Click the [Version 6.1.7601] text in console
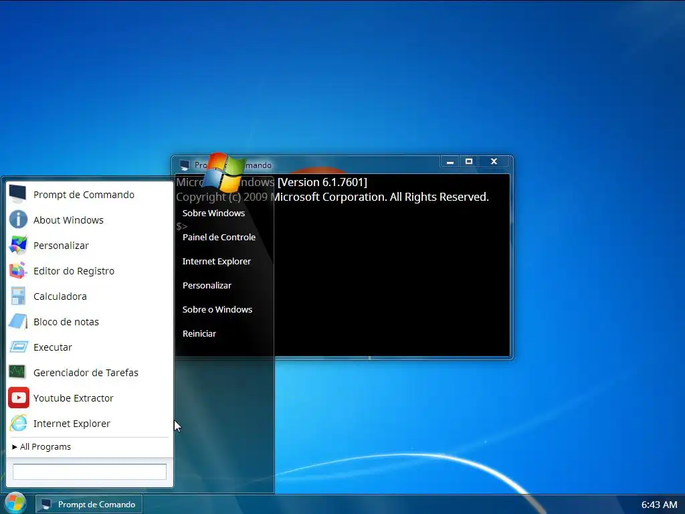685x514 pixels. (x=322, y=182)
